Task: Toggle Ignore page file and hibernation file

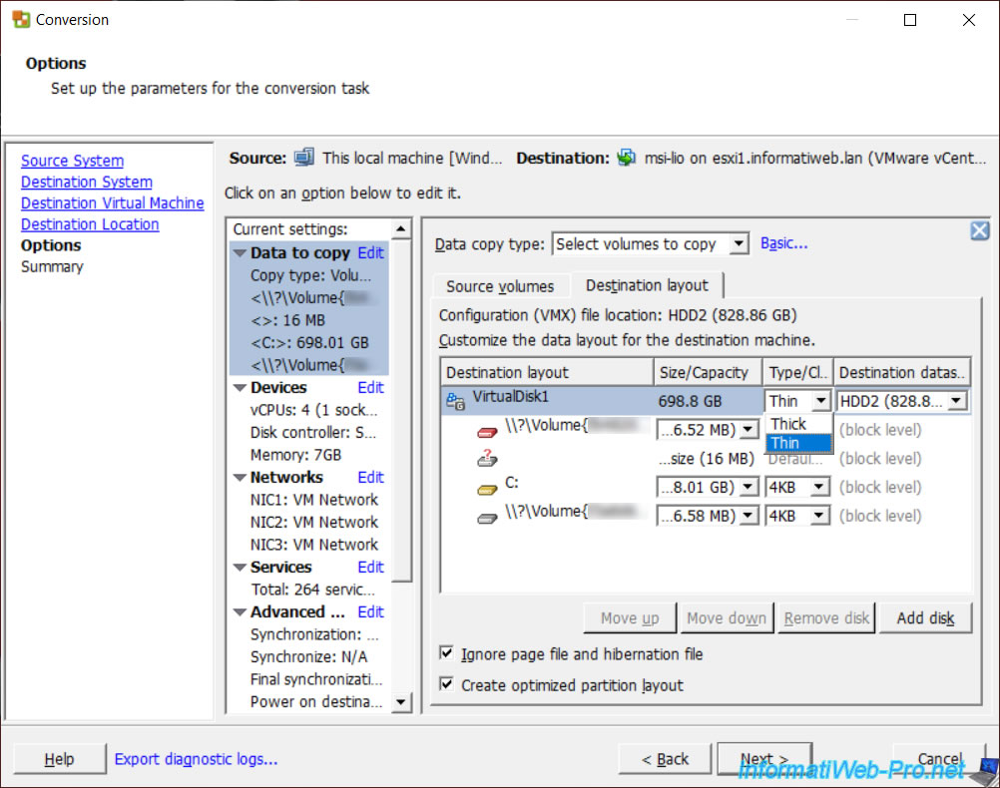Action: click(x=446, y=654)
